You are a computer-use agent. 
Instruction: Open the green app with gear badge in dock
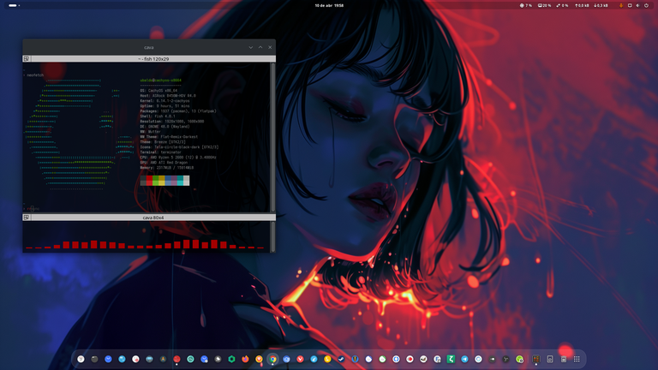519,359
